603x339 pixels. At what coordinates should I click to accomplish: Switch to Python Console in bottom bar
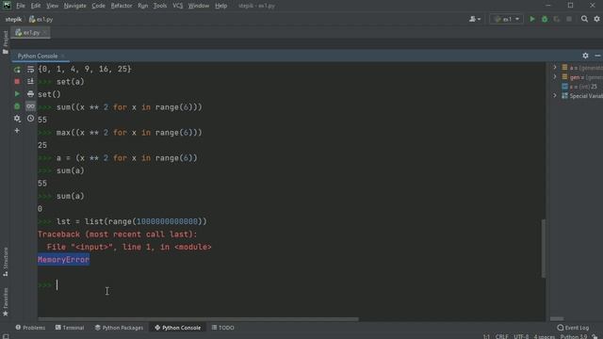pyautogui.click(x=178, y=328)
